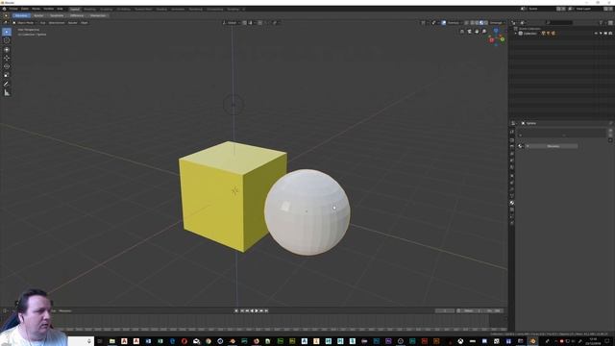Switch viewport shading to Wireframe

point(472,23)
